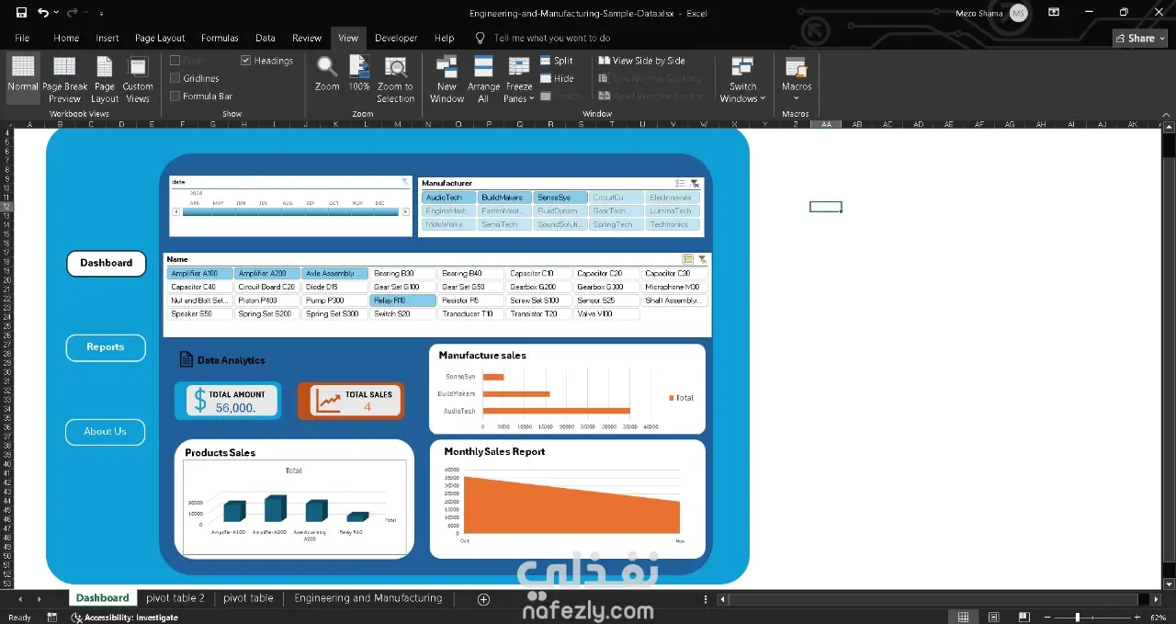1176x624 pixels.
Task: Click Split window button
Action: tap(557, 61)
